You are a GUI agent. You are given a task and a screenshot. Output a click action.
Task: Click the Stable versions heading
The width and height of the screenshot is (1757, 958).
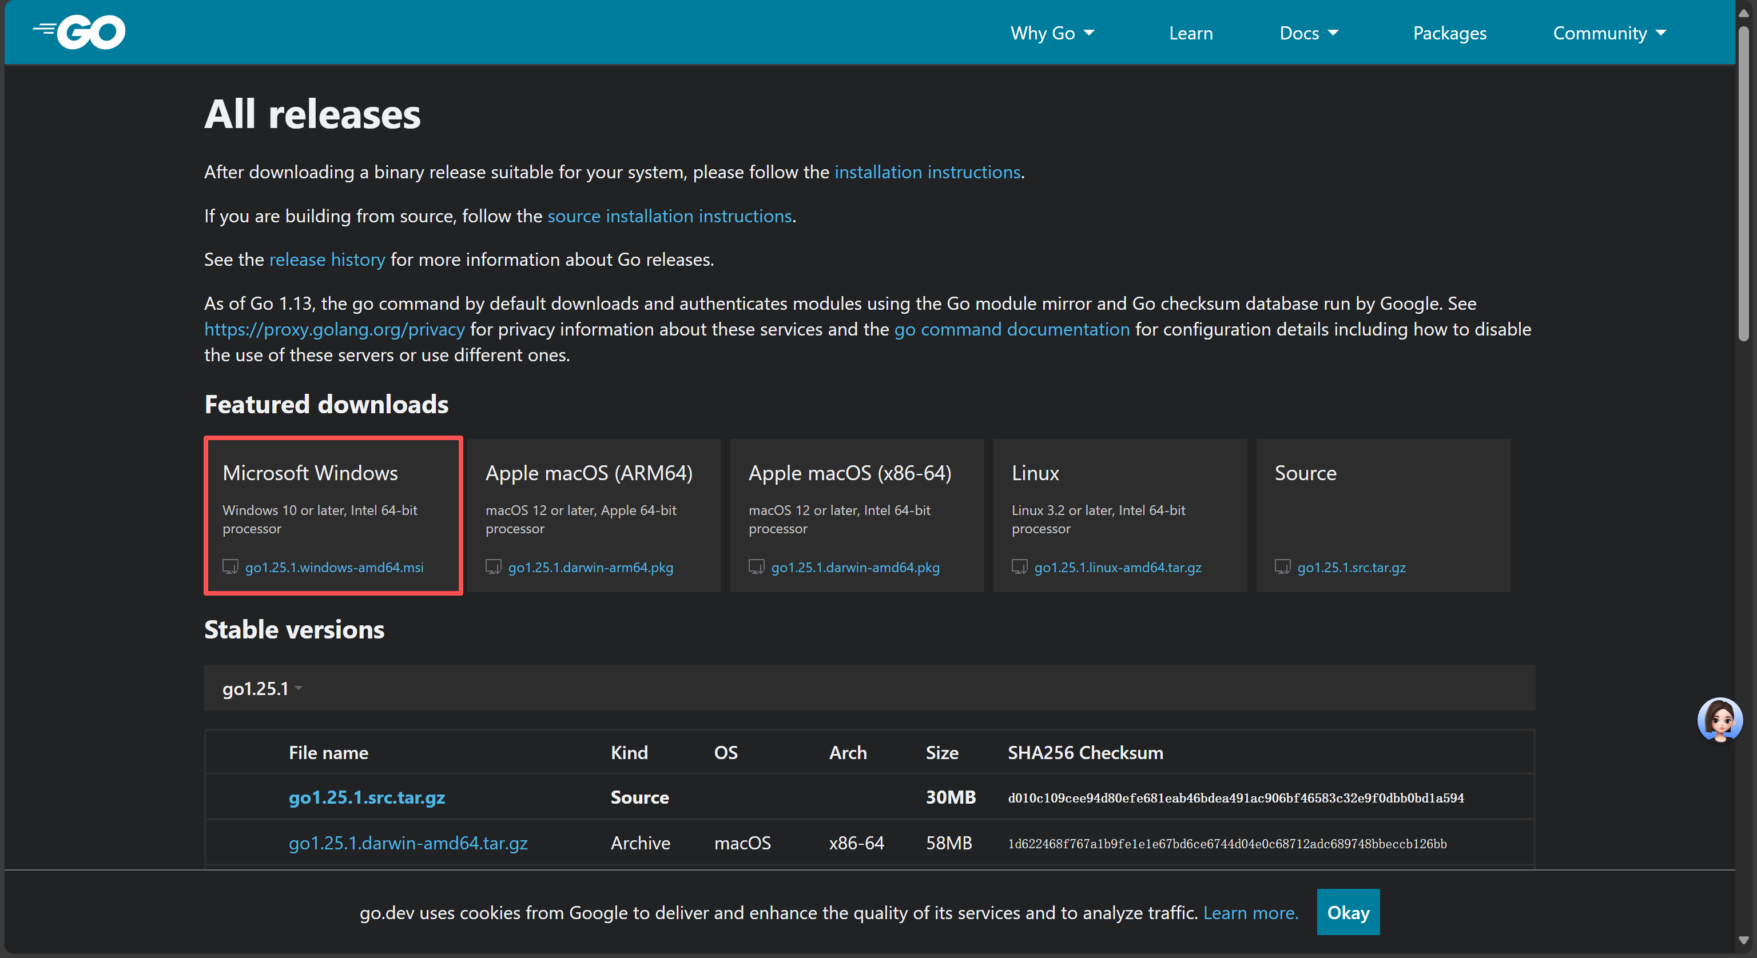coord(294,629)
